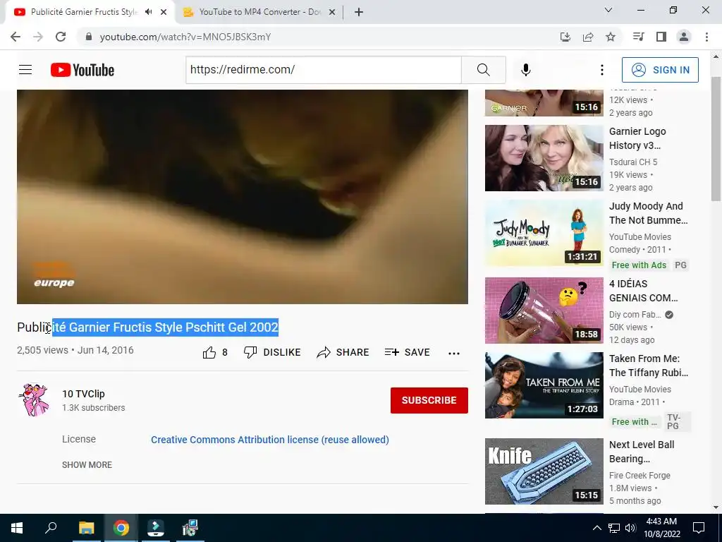Open Chrome three-dot customize menu
722x542 pixels.
pos(706,37)
